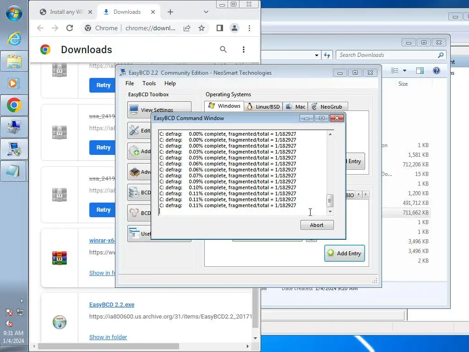The height and width of the screenshot is (352, 469).
Task: Open Chrome three-dot menu
Action: pos(249,28)
